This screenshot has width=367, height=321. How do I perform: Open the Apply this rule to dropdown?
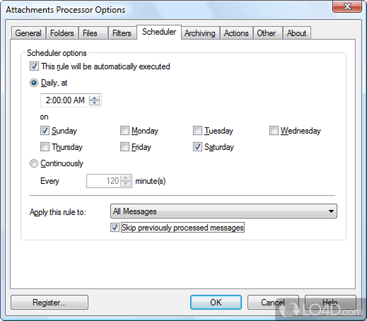tap(224, 211)
